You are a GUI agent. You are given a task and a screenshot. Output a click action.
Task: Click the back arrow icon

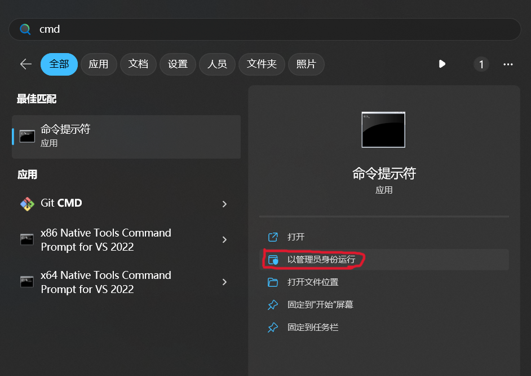tap(26, 64)
